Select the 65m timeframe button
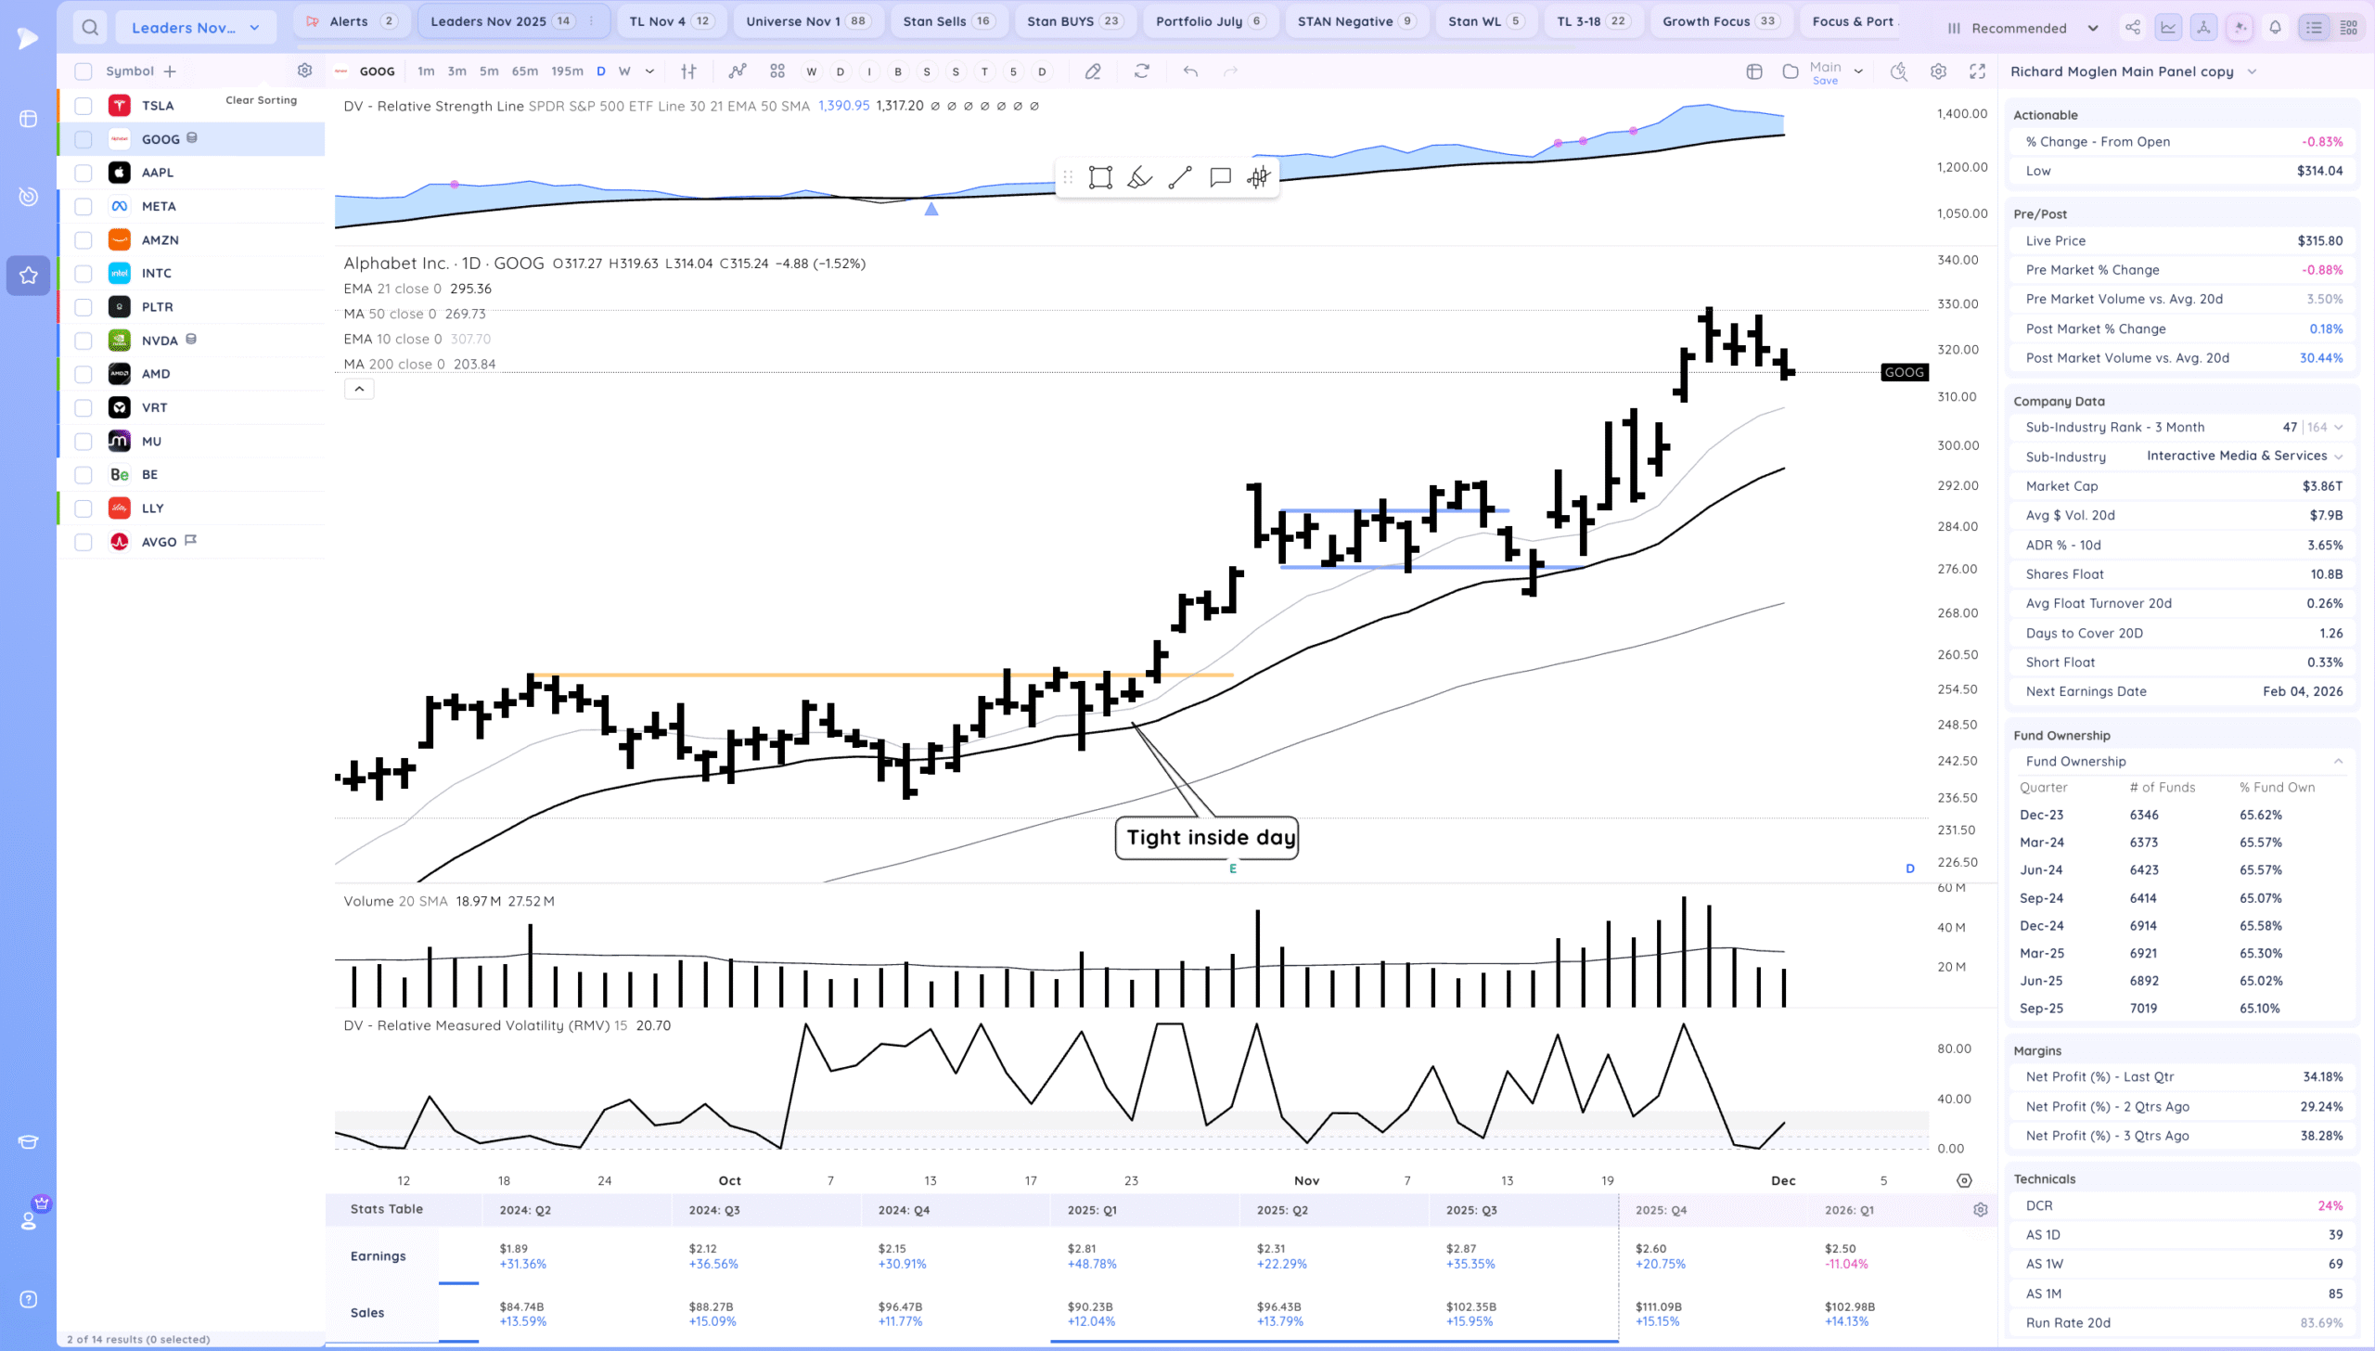The image size is (2375, 1351). tap(524, 71)
